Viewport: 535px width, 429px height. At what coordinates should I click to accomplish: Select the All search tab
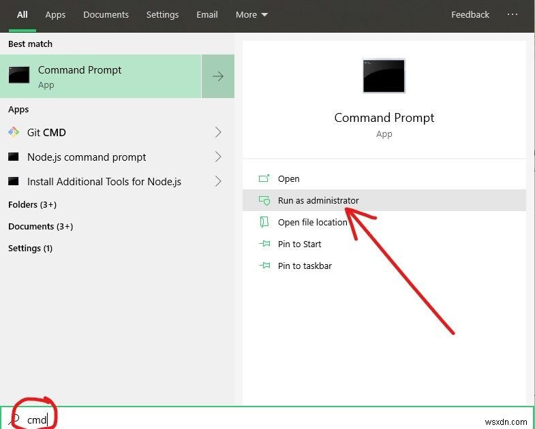click(x=22, y=15)
